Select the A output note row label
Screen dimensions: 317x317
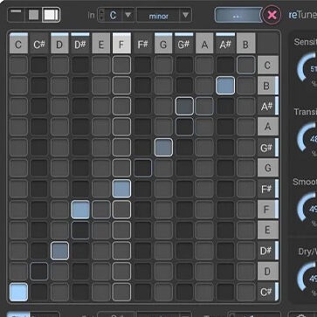(268, 127)
